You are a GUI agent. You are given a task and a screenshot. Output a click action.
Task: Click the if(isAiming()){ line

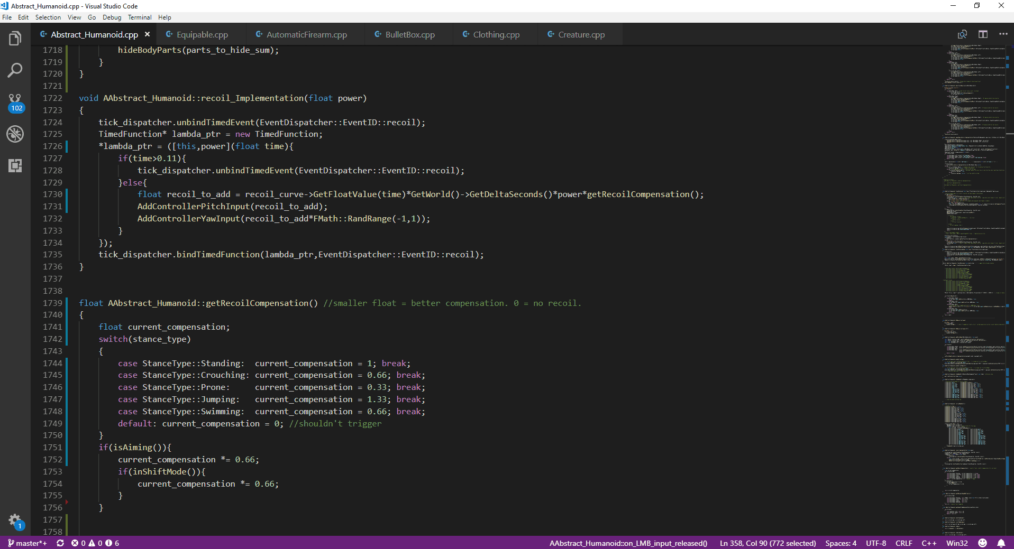pyautogui.click(x=135, y=447)
